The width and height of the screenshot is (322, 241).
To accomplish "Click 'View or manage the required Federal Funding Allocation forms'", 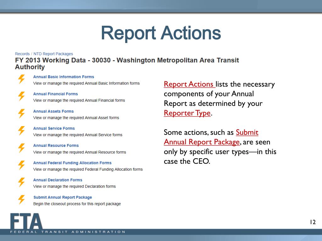I will click(x=88, y=169).
